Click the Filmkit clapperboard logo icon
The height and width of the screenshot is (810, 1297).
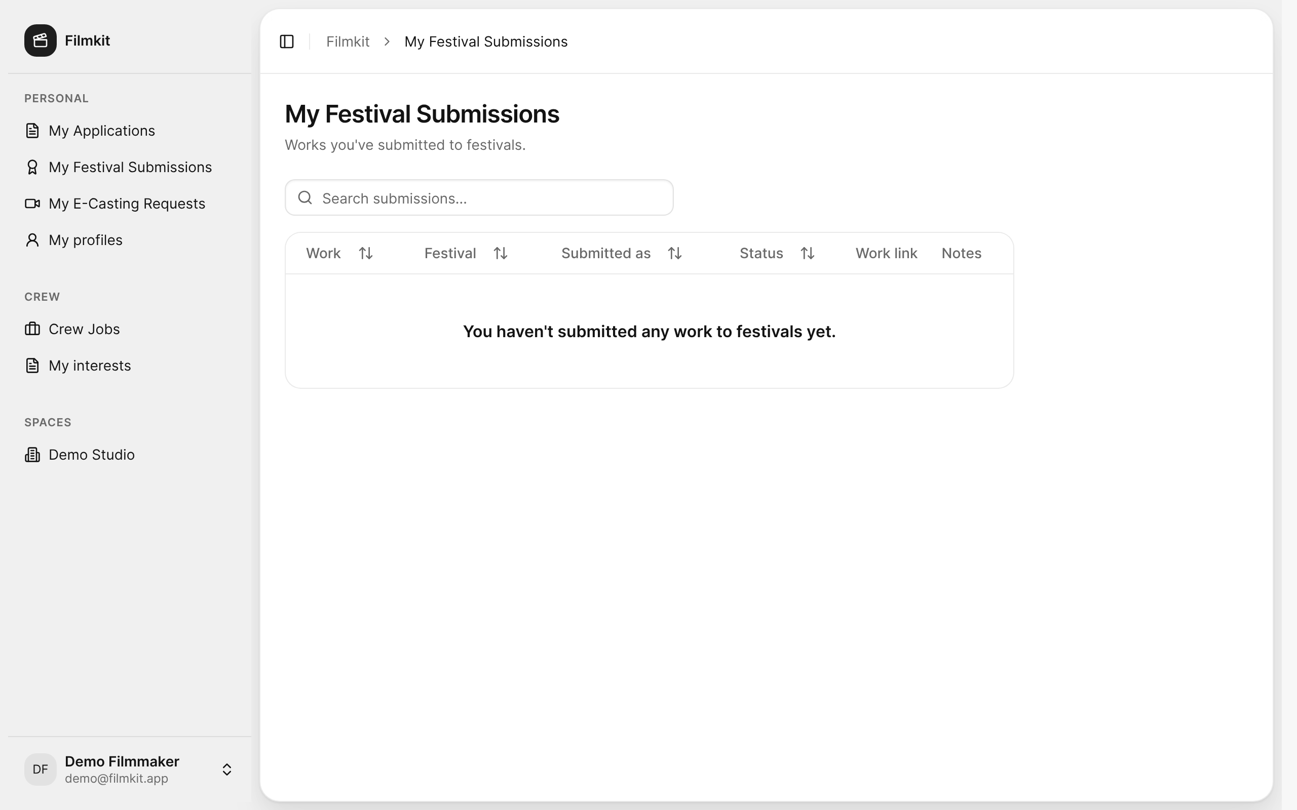tap(40, 40)
